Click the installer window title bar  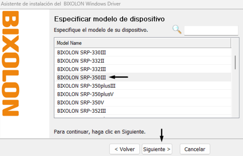121,4
